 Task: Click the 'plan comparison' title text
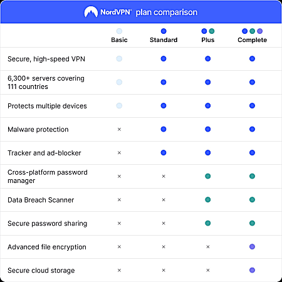[x=167, y=13]
